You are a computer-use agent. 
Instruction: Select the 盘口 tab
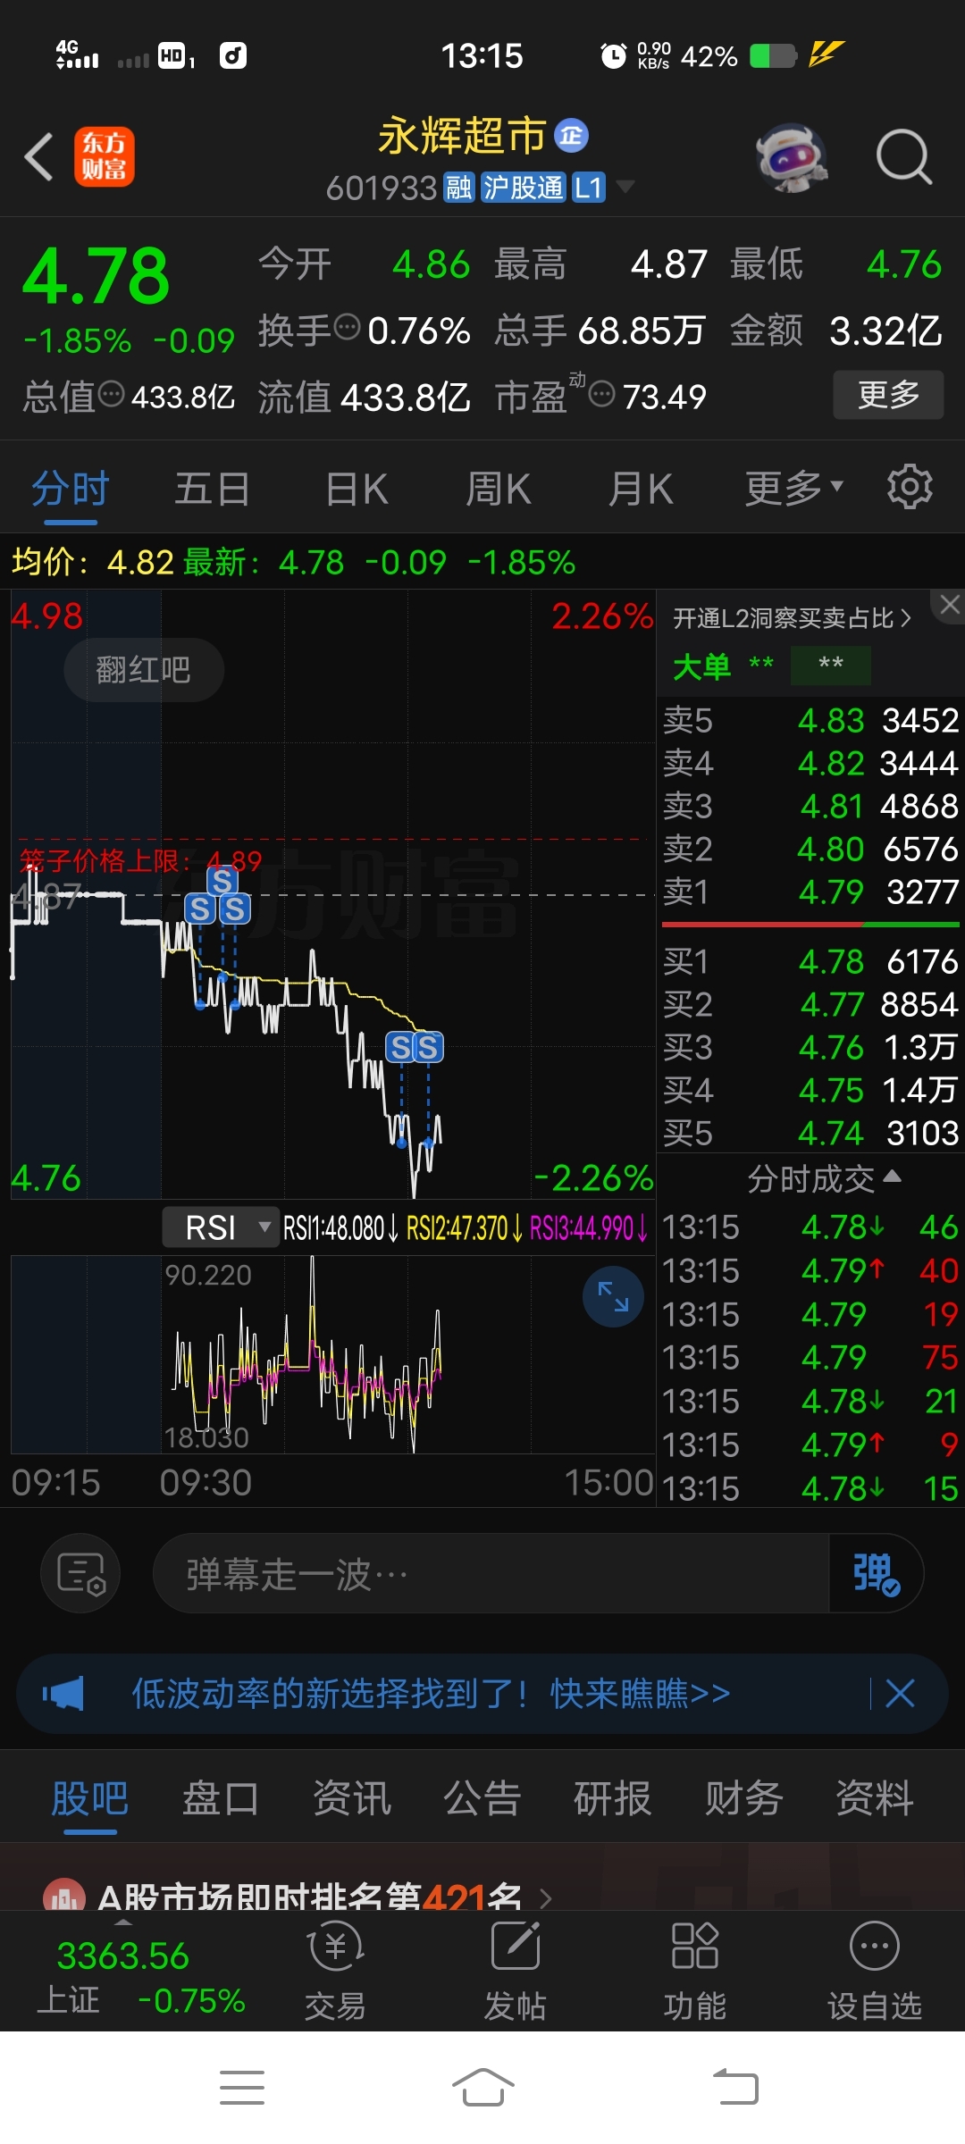[221, 1797]
